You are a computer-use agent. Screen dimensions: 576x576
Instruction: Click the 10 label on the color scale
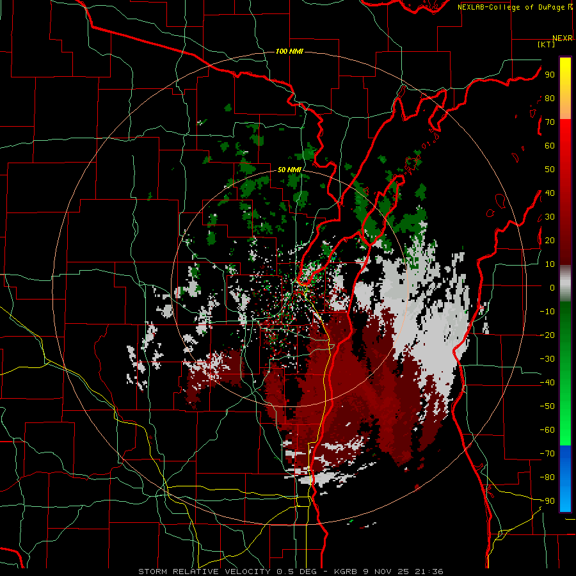pyautogui.click(x=550, y=264)
